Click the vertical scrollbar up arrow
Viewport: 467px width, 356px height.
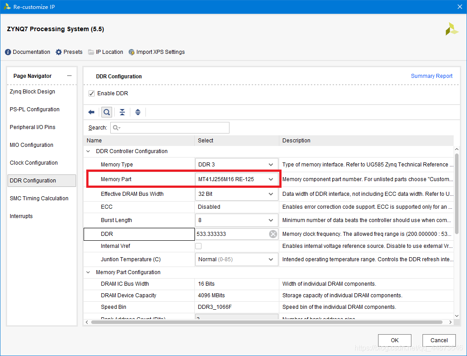457,149
